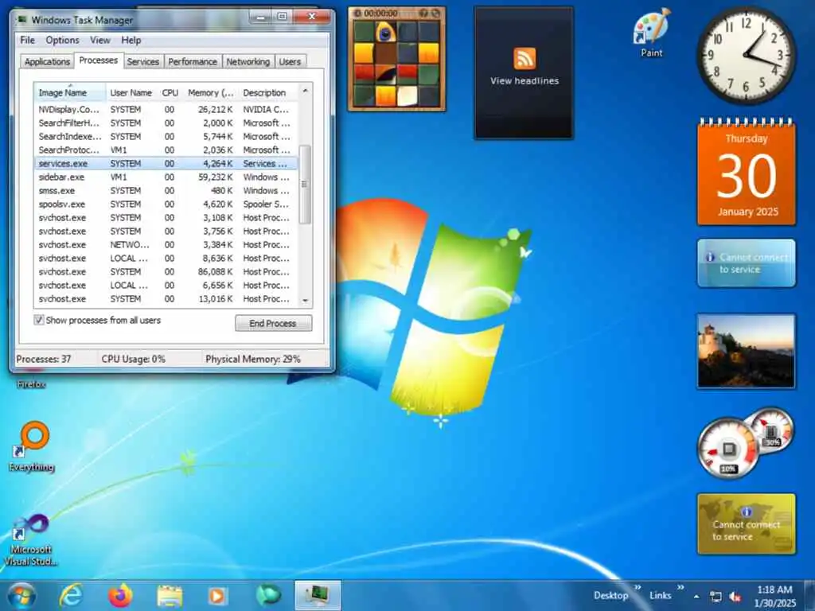Click the process list scroll up arrow
The image size is (815, 611).
[x=306, y=91]
